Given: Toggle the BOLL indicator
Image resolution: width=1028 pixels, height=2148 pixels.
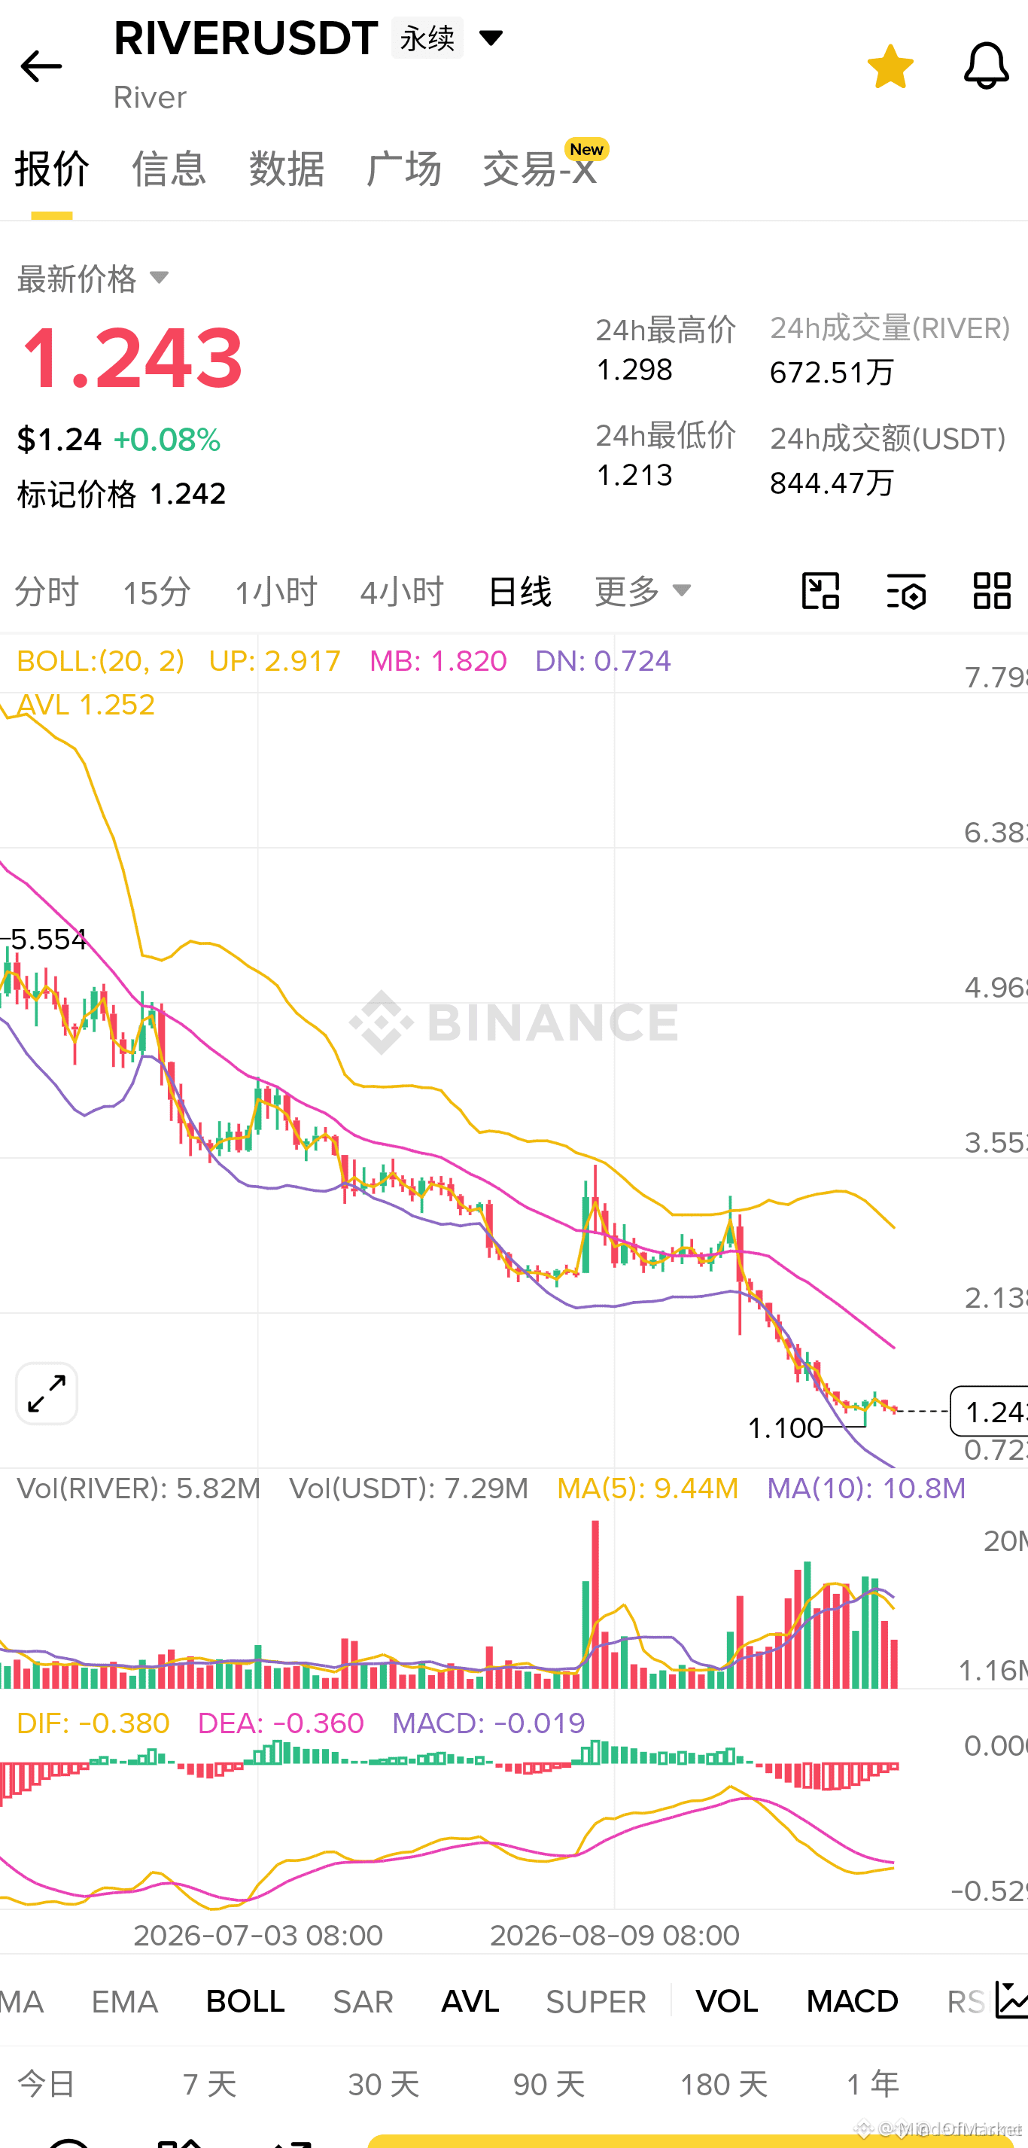Looking at the screenshot, I should pos(245,2001).
